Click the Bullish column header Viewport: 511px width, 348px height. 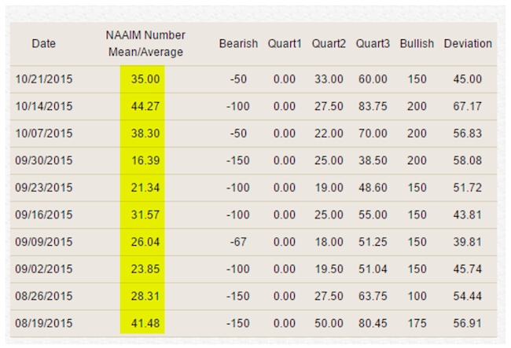pos(417,44)
